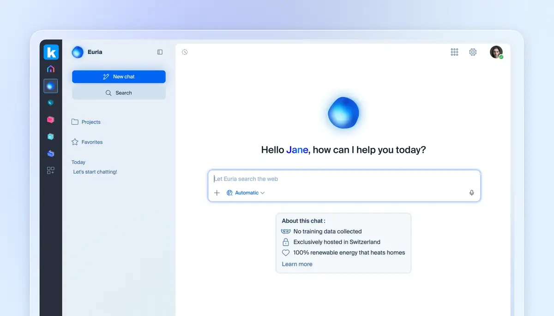Select the Euria orb in the app rail
The height and width of the screenshot is (316, 554).
coord(51,86)
